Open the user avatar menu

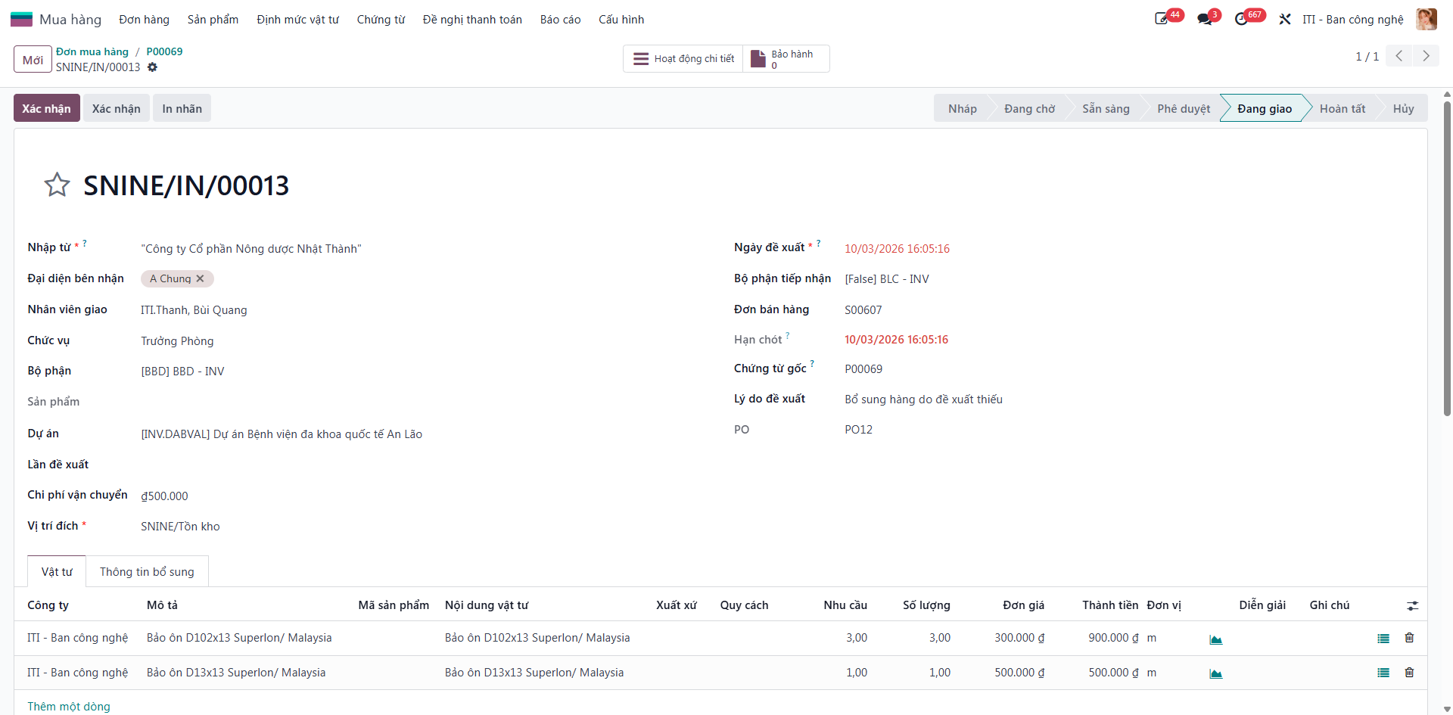coord(1427,19)
